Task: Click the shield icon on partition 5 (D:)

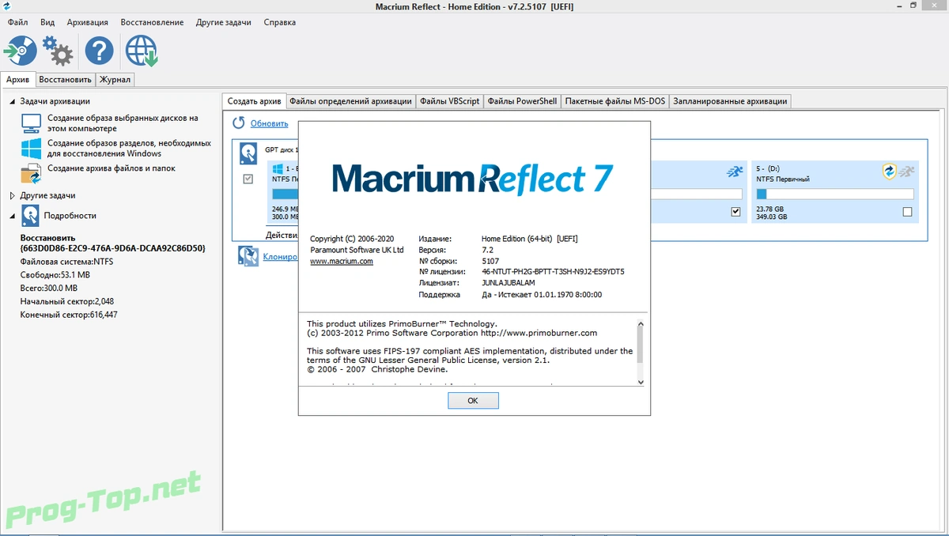Action: point(889,171)
